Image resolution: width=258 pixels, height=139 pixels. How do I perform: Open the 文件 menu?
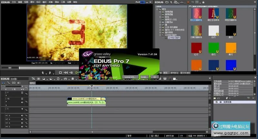coord(14,2)
